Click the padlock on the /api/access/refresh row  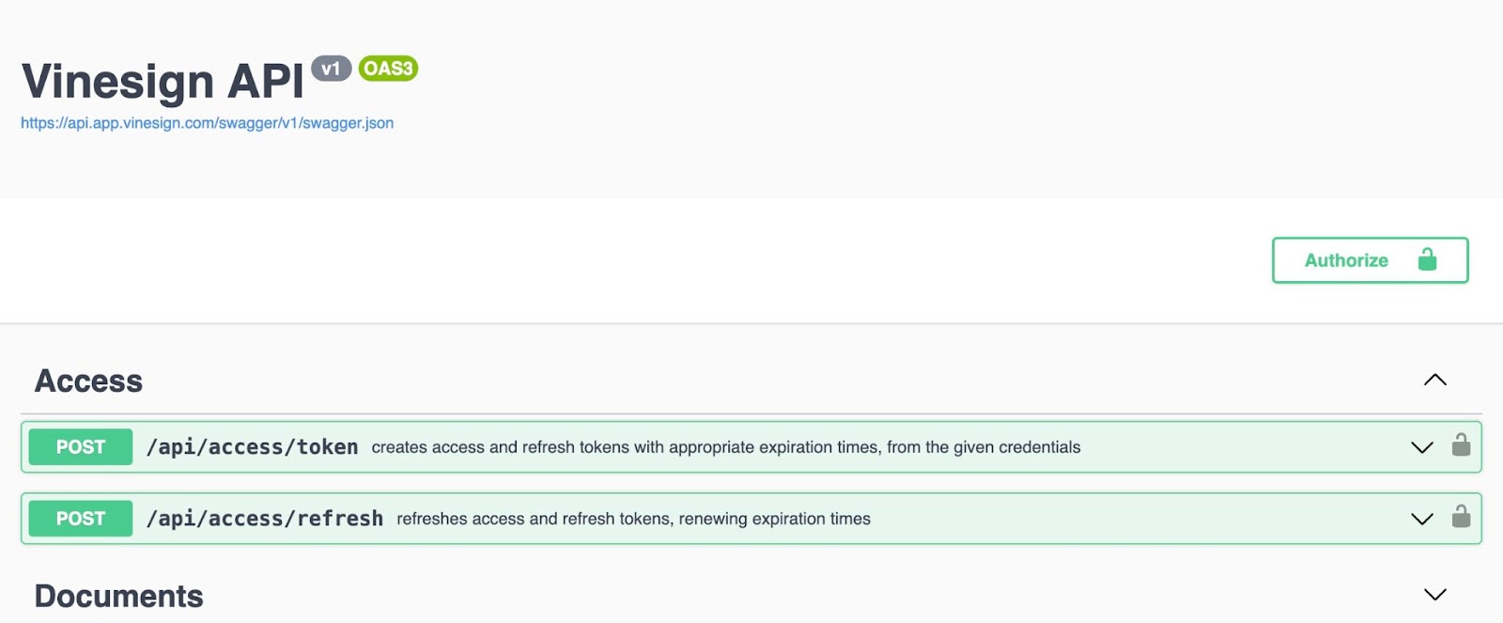[1461, 516]
